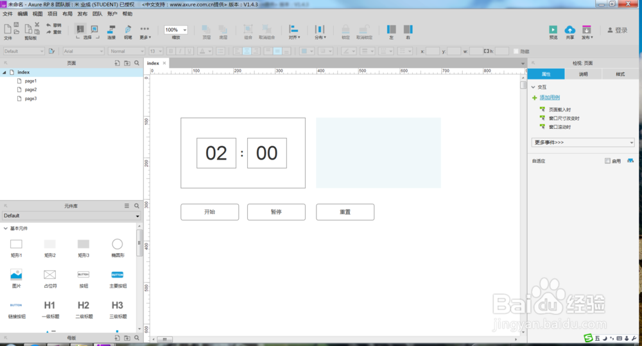Click the 共享 share cloud icon
Screen dimensions: 642x346
coord(570,29)
